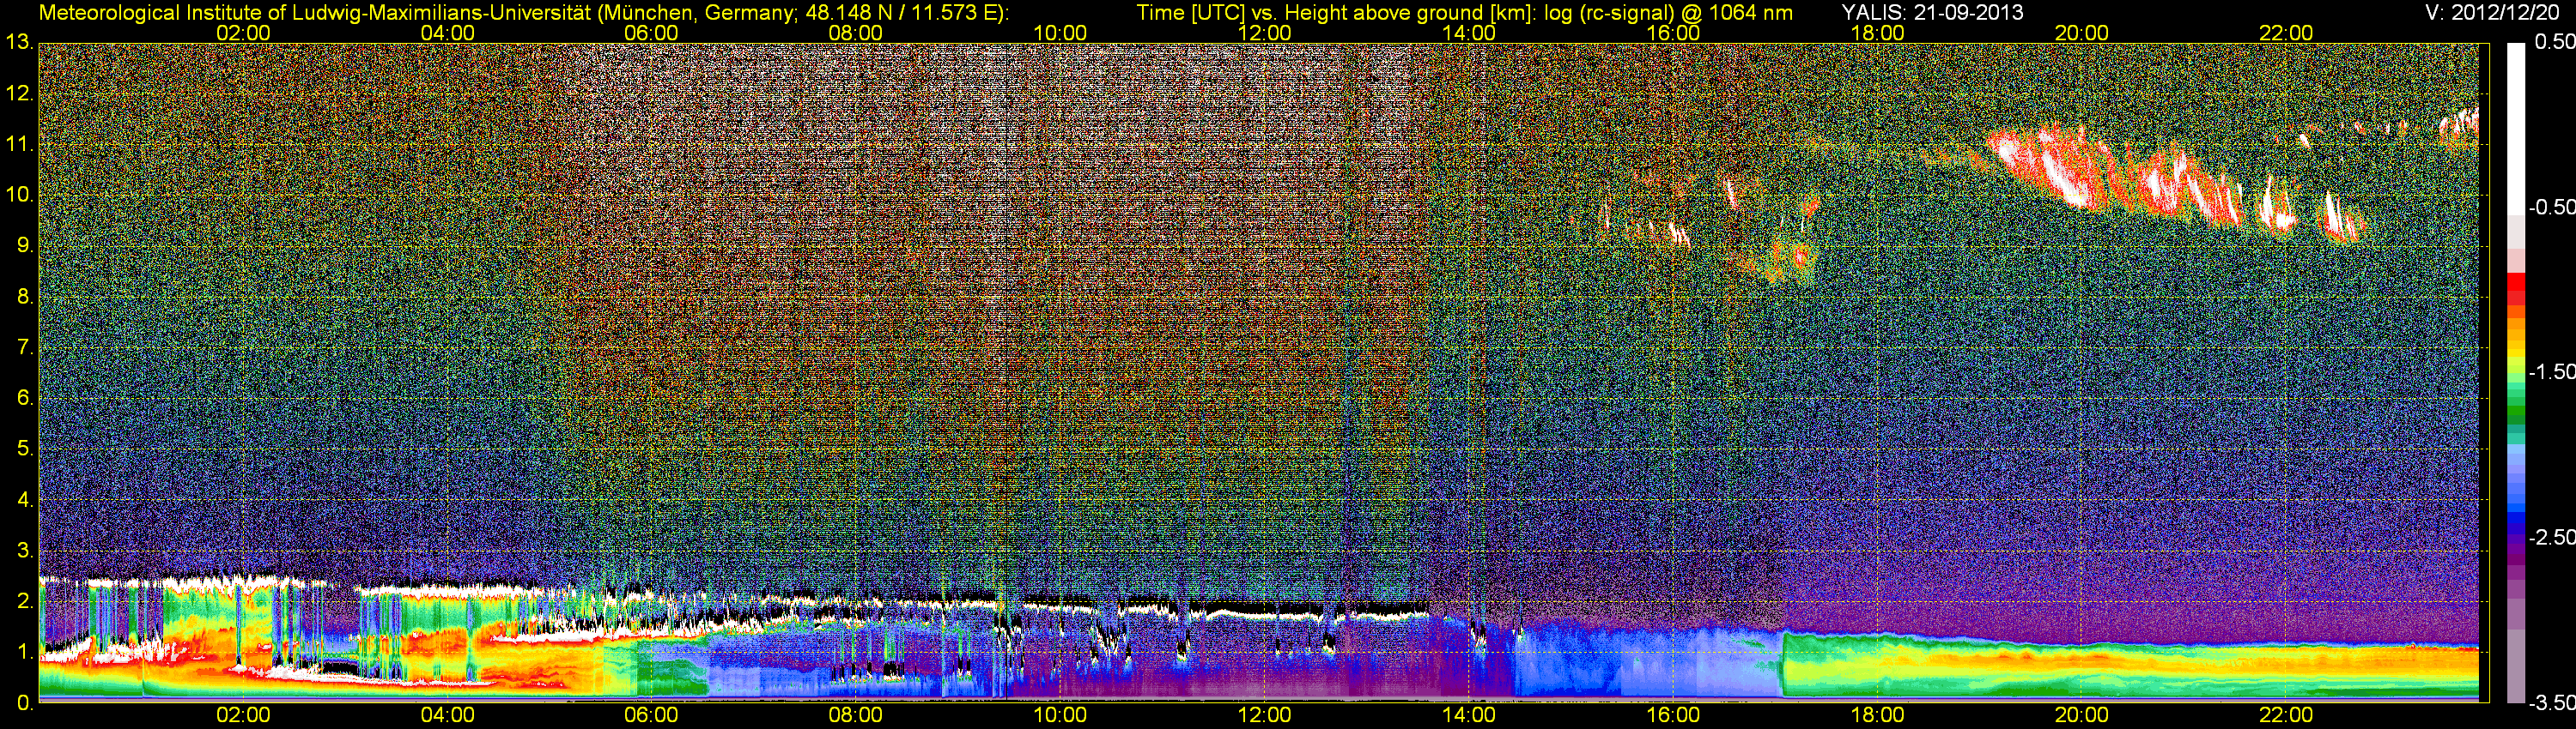Click height axis label '8.'
Screen dimensions: 2576x729
tap(24, 297)
